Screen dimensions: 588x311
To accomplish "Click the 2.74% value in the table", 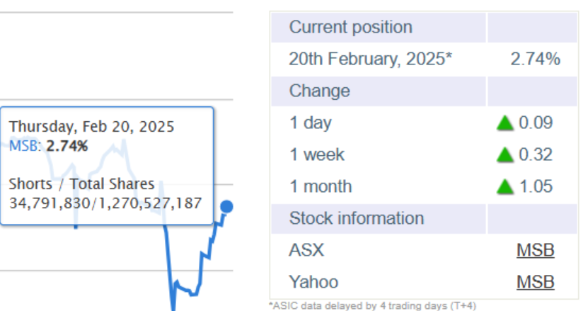I will click(535, 60).
